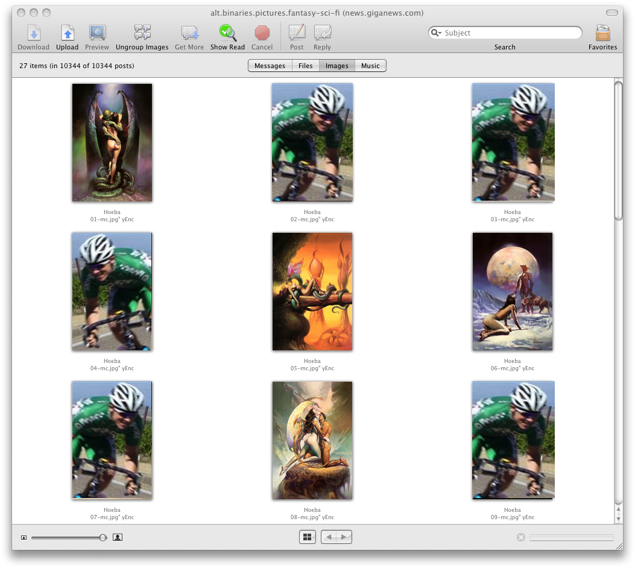Click the large thumbnail size icon
The height and width of the screenshot is (568, 635).
tap(118, 537)
